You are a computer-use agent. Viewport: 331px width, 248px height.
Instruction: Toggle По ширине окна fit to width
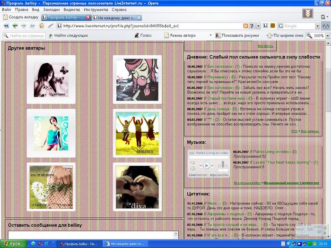(x=286, y=35)
